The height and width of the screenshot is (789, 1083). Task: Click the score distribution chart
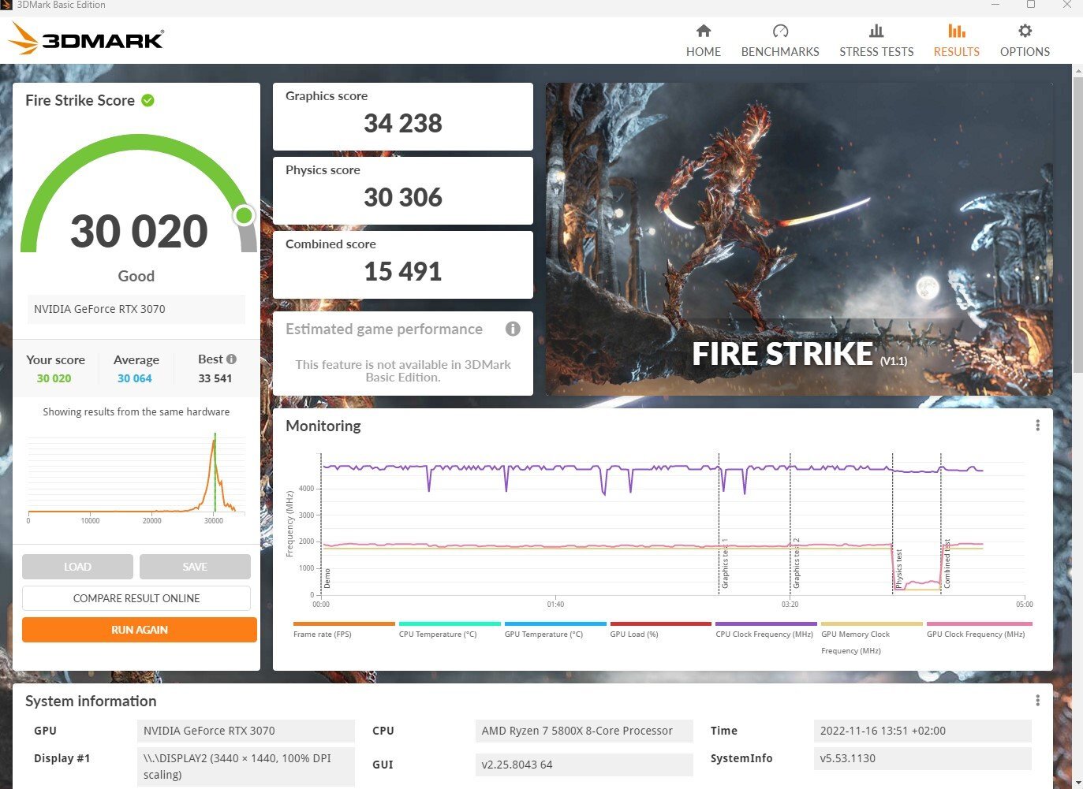(136, 477)
